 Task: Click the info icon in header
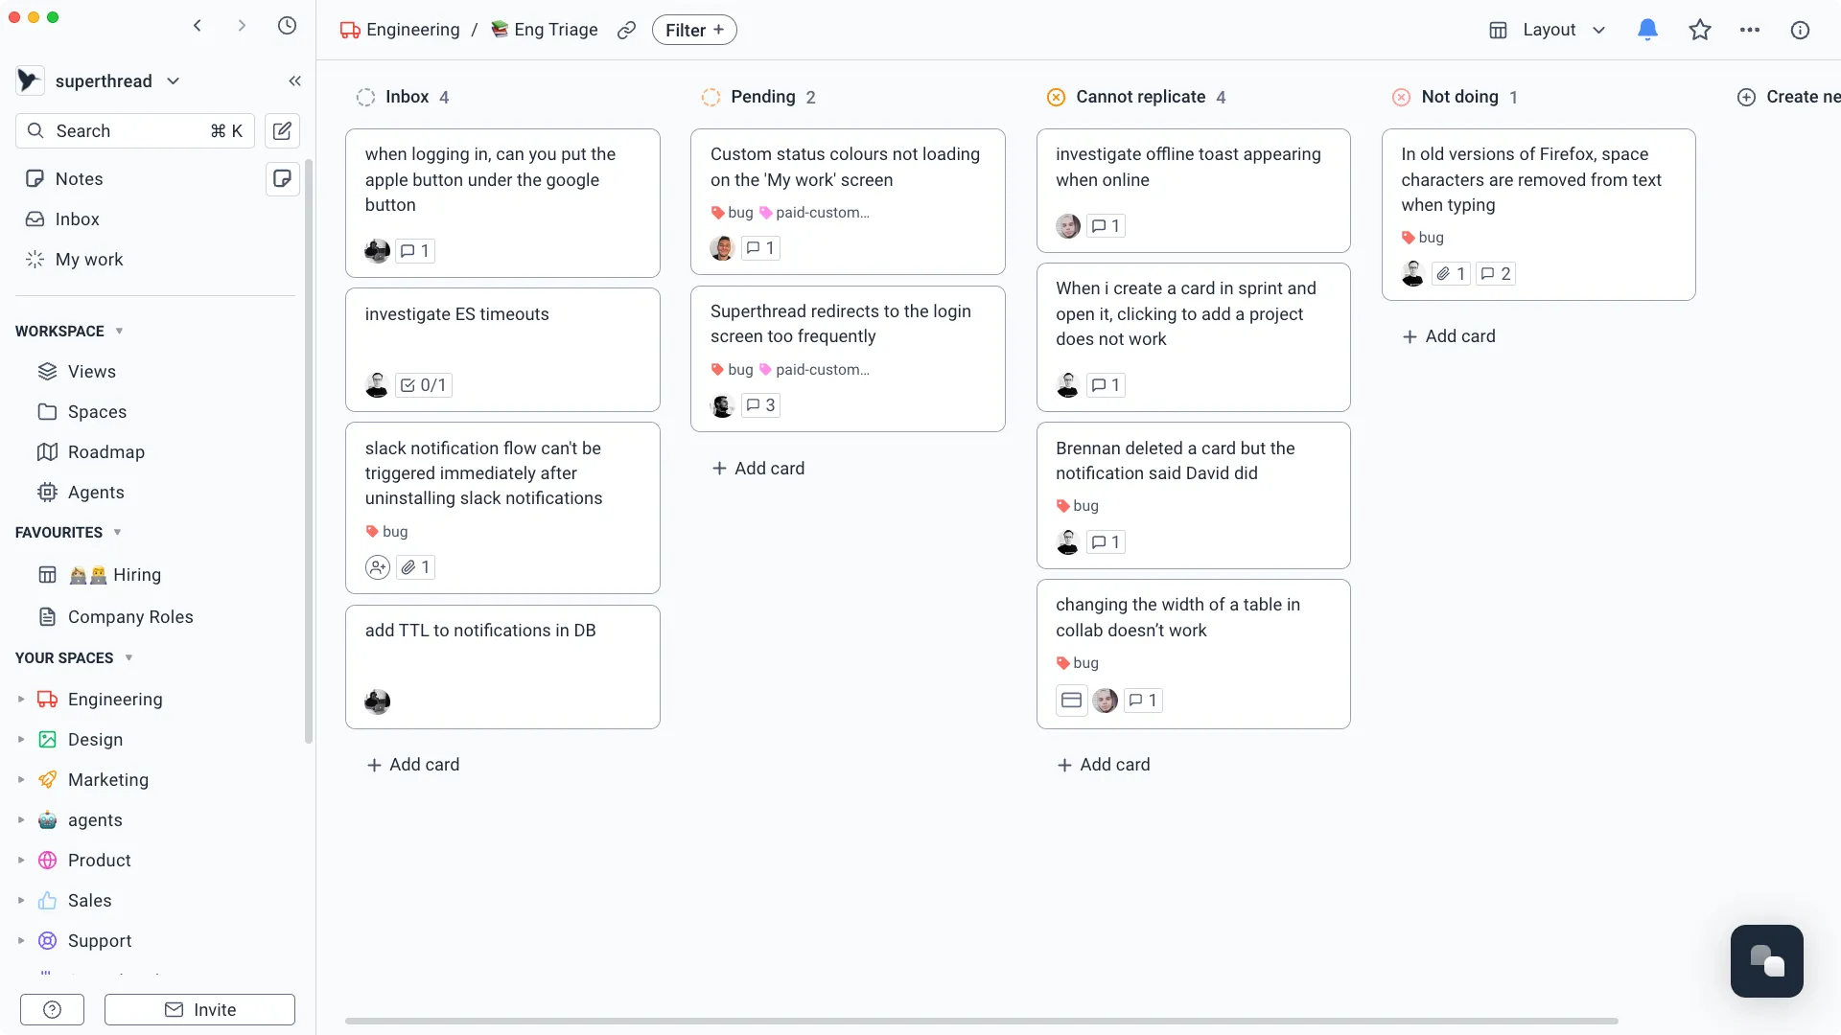coord(1800,30)
